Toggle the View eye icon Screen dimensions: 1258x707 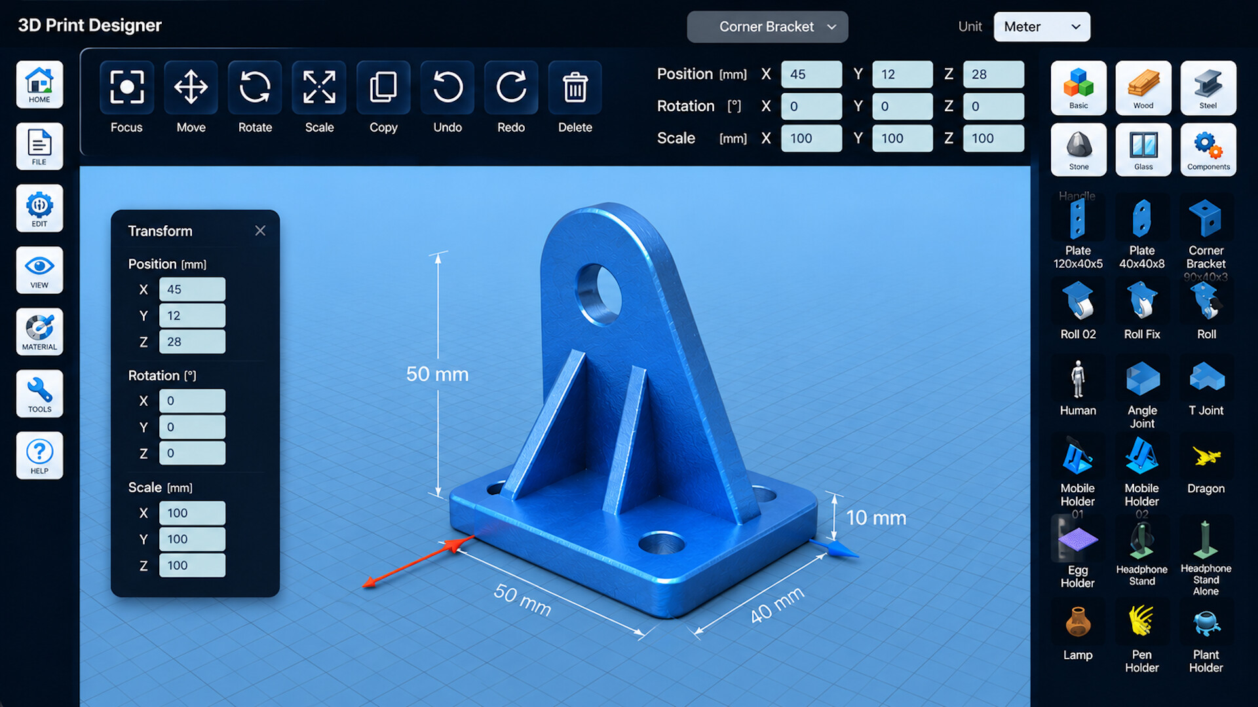tap(39, 270)
